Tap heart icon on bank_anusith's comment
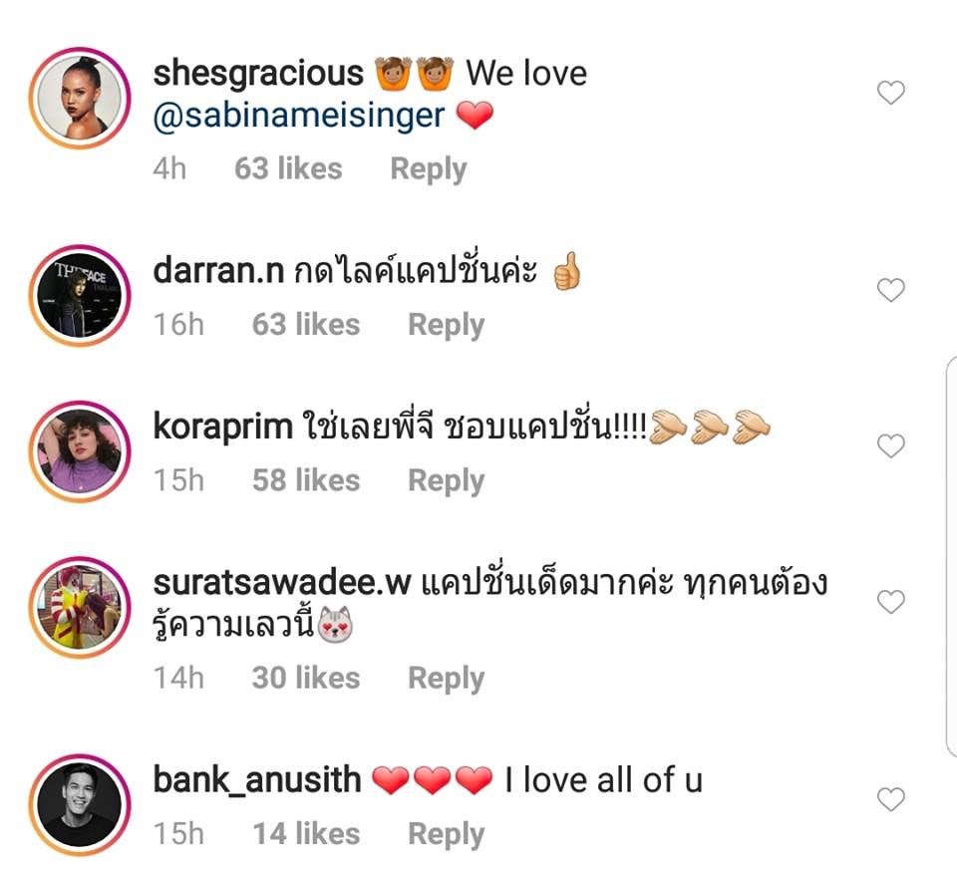 (890, 799)
